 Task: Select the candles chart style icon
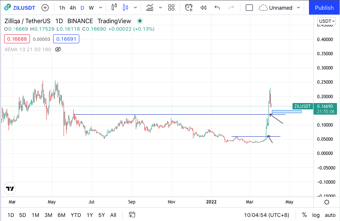(125, 7)
